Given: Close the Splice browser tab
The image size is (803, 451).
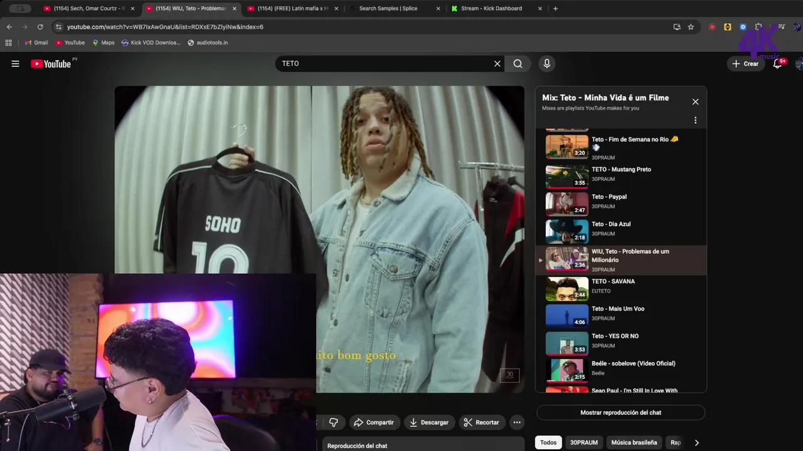Looking at the screenshot, I should tap(438, 9).
